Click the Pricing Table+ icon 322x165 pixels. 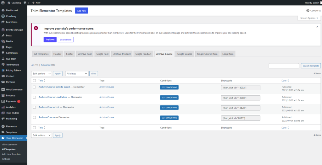pyautogui.click(x=3, y=70)
